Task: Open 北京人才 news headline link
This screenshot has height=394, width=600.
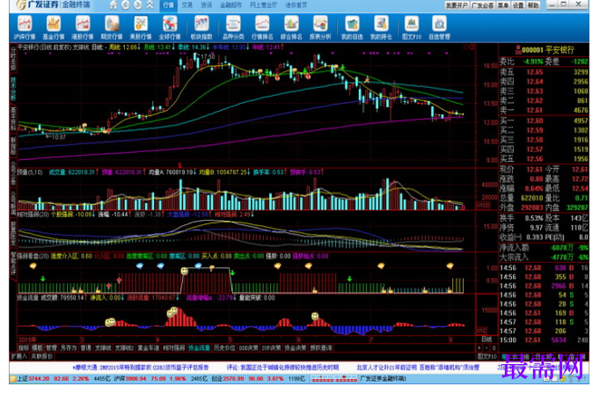Action: (x=418, y=368)
